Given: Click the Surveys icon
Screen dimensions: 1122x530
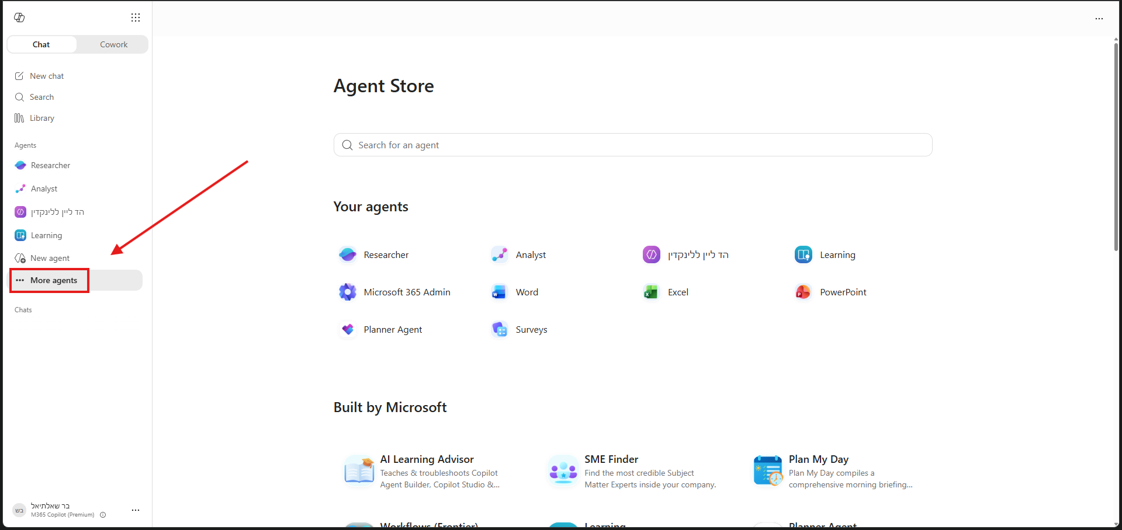Looking at the screenshot, I should [x=500, y=330].
